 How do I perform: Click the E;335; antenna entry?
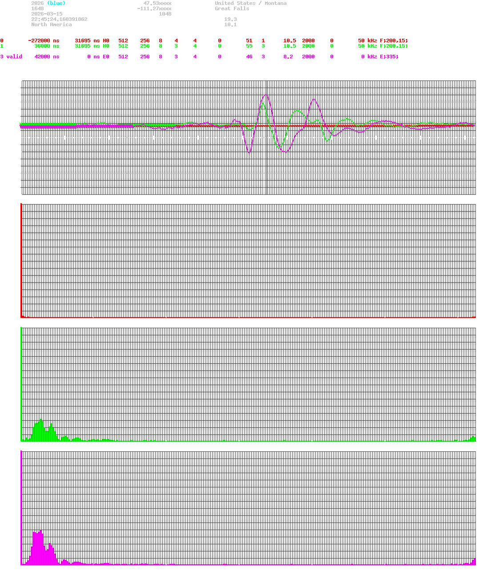[389, 56]
